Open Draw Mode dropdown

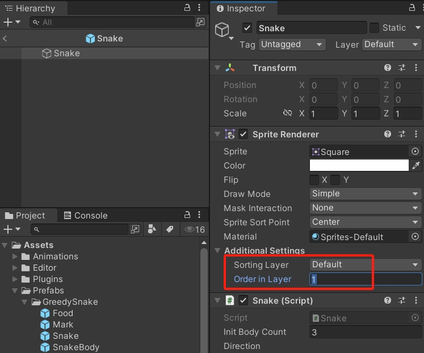(x=366, y=194)
